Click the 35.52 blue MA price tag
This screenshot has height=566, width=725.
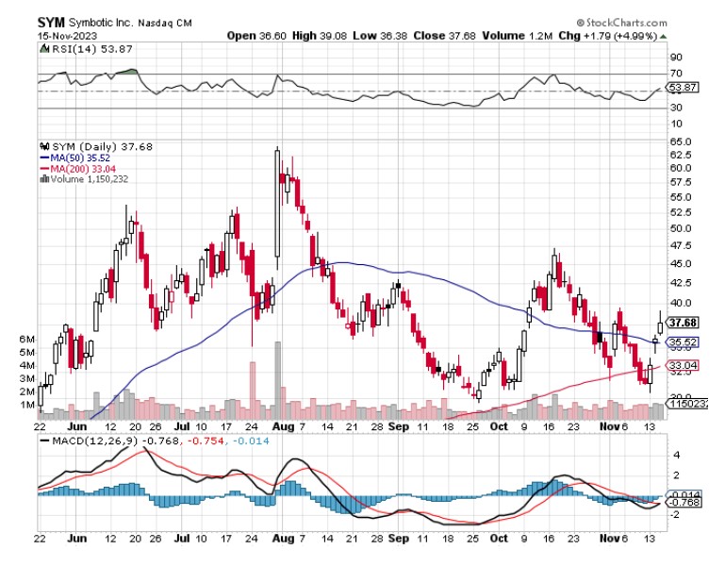[682, 341]
